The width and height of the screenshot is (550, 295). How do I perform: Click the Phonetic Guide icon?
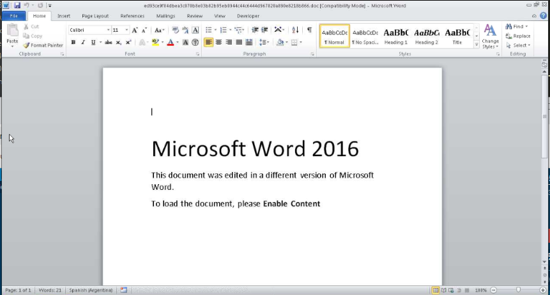tap(185, 30)
